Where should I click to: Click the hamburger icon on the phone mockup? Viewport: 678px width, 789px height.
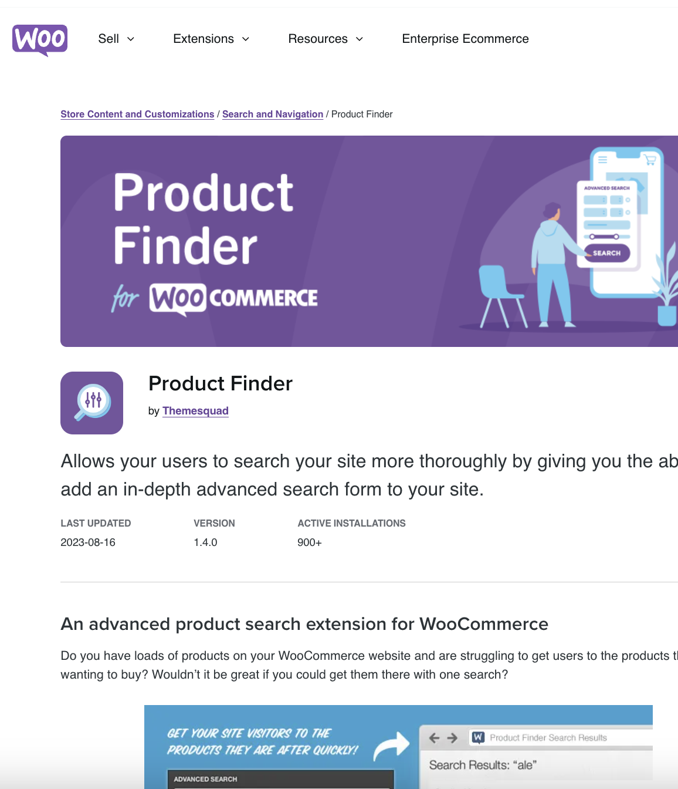click(x=603, y=159)
